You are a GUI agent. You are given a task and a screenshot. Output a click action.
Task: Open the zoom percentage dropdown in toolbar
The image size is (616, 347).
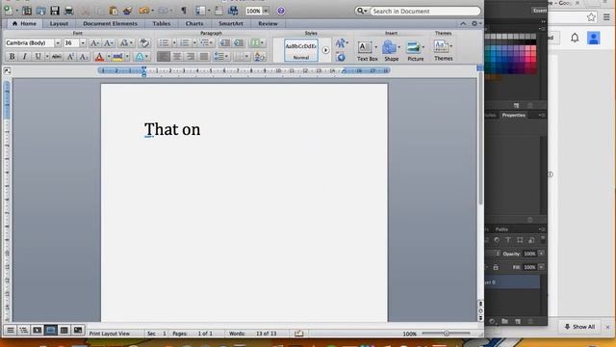(x=266, y=11)
